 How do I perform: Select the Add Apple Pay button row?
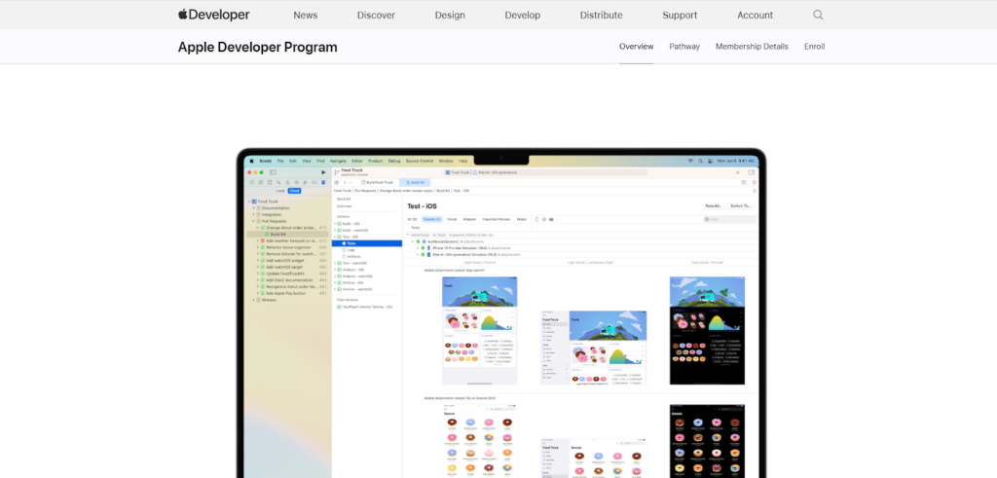(287, 293)
